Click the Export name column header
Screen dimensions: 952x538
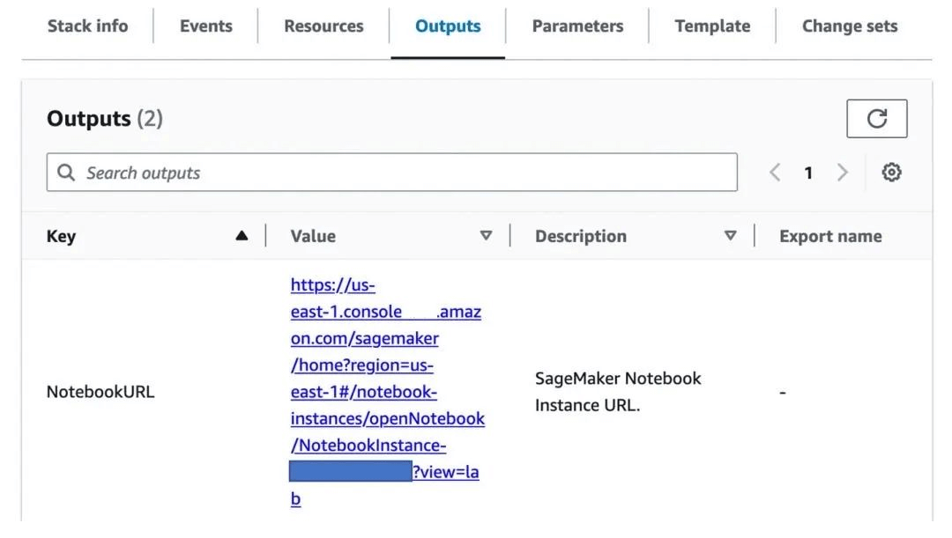click(830, 236)
